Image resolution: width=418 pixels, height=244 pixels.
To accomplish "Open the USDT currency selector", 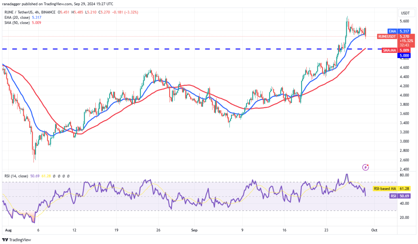I will [406, 13].
